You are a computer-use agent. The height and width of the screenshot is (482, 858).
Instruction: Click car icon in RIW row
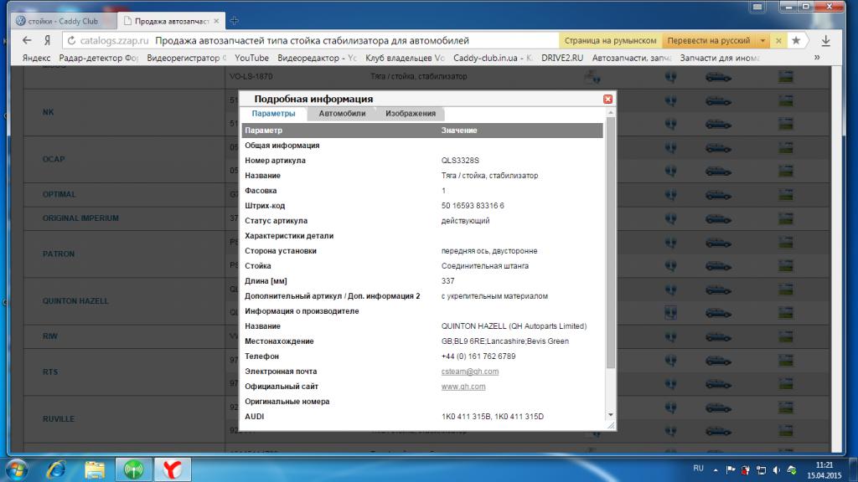point(718,337)
